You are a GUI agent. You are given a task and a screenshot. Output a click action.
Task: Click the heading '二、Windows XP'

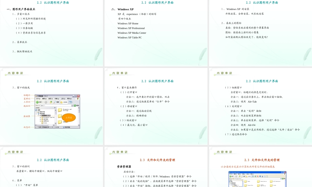coord(122,9)
